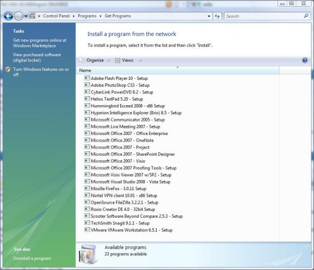Sort by the Name column header
The width and height of the screenshot is (314, 270).
coord(178,70)
